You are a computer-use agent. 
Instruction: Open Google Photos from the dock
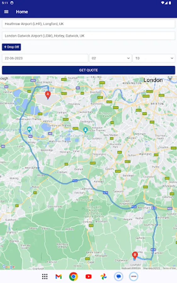click(103, 276)
